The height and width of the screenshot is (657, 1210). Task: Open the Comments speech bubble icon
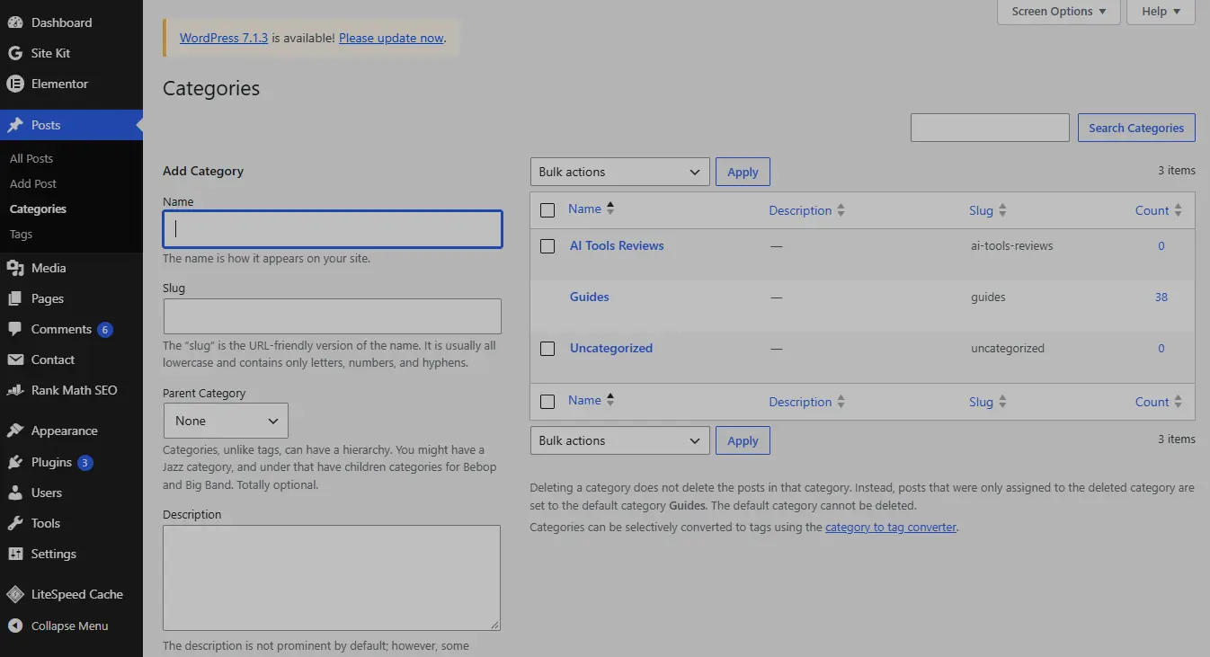(x=15, y=329)
